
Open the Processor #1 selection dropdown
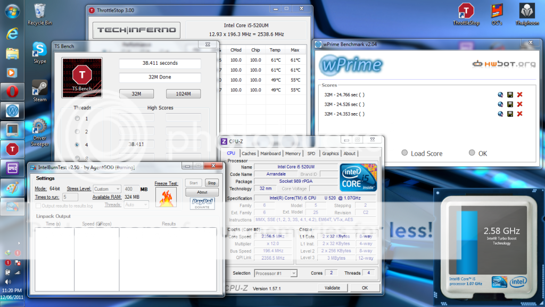pos(275,273)
